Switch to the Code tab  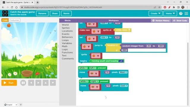(x=5, y=20)
